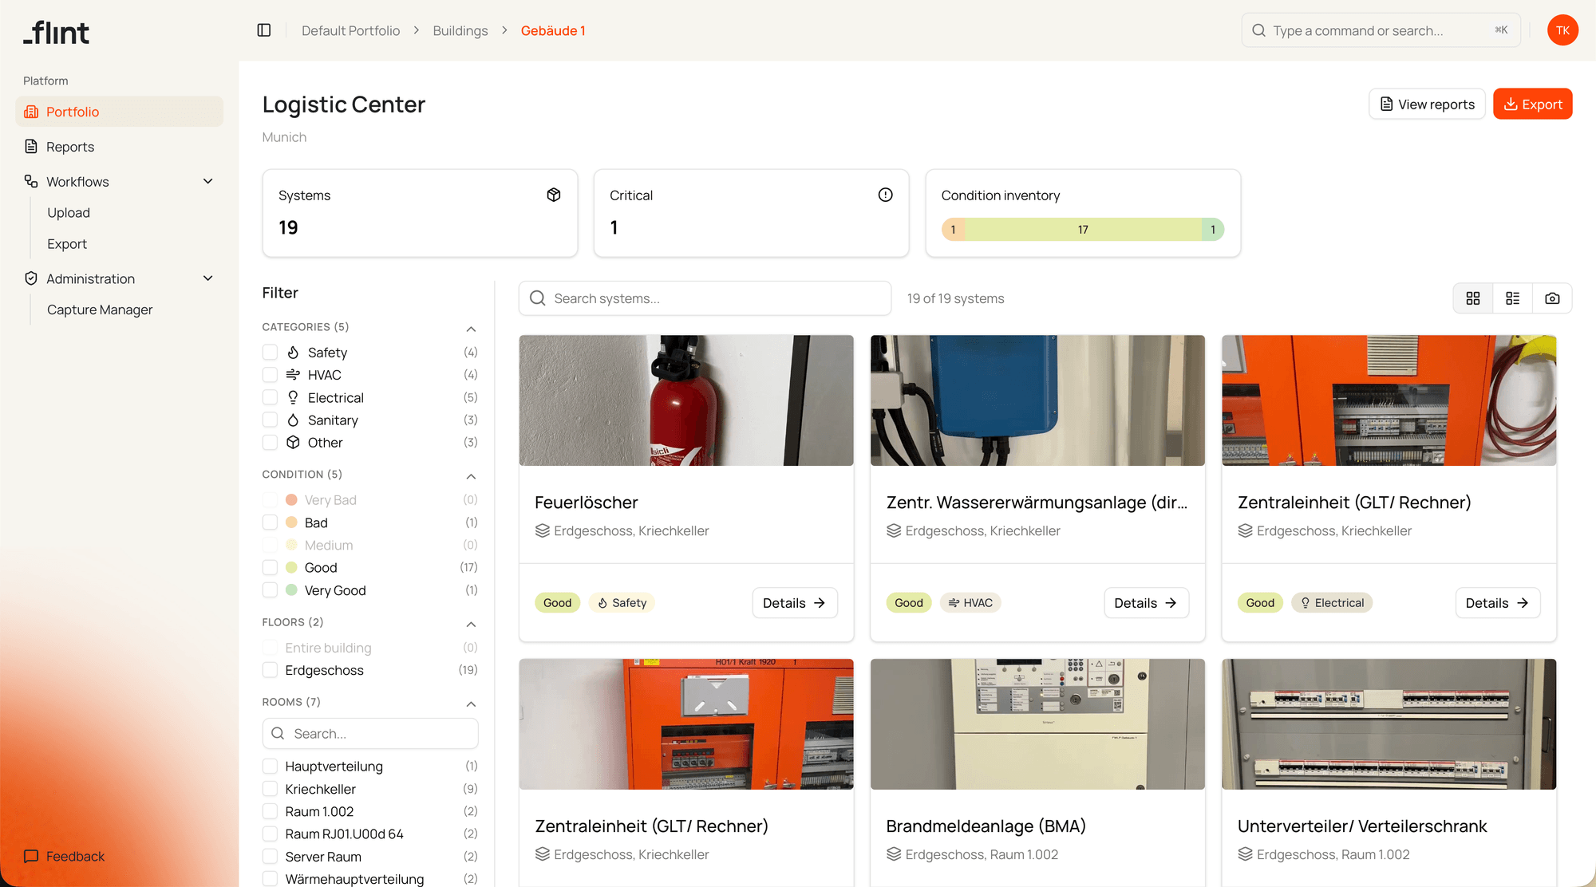
Task: Click the Electrical bulb category icon
Action: click(x=293, y=397)
